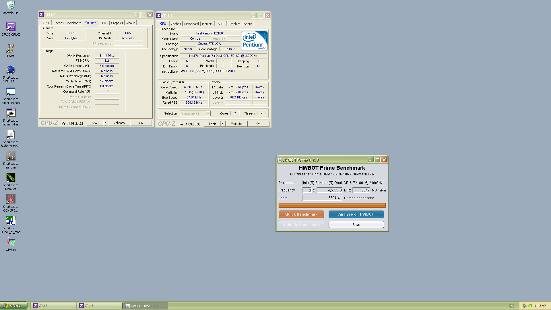Image resolution: width=551 pixels, height=310 pixels.
Task: Switch to the About tab in the right CPU-Z
Action: coord(248,24)
